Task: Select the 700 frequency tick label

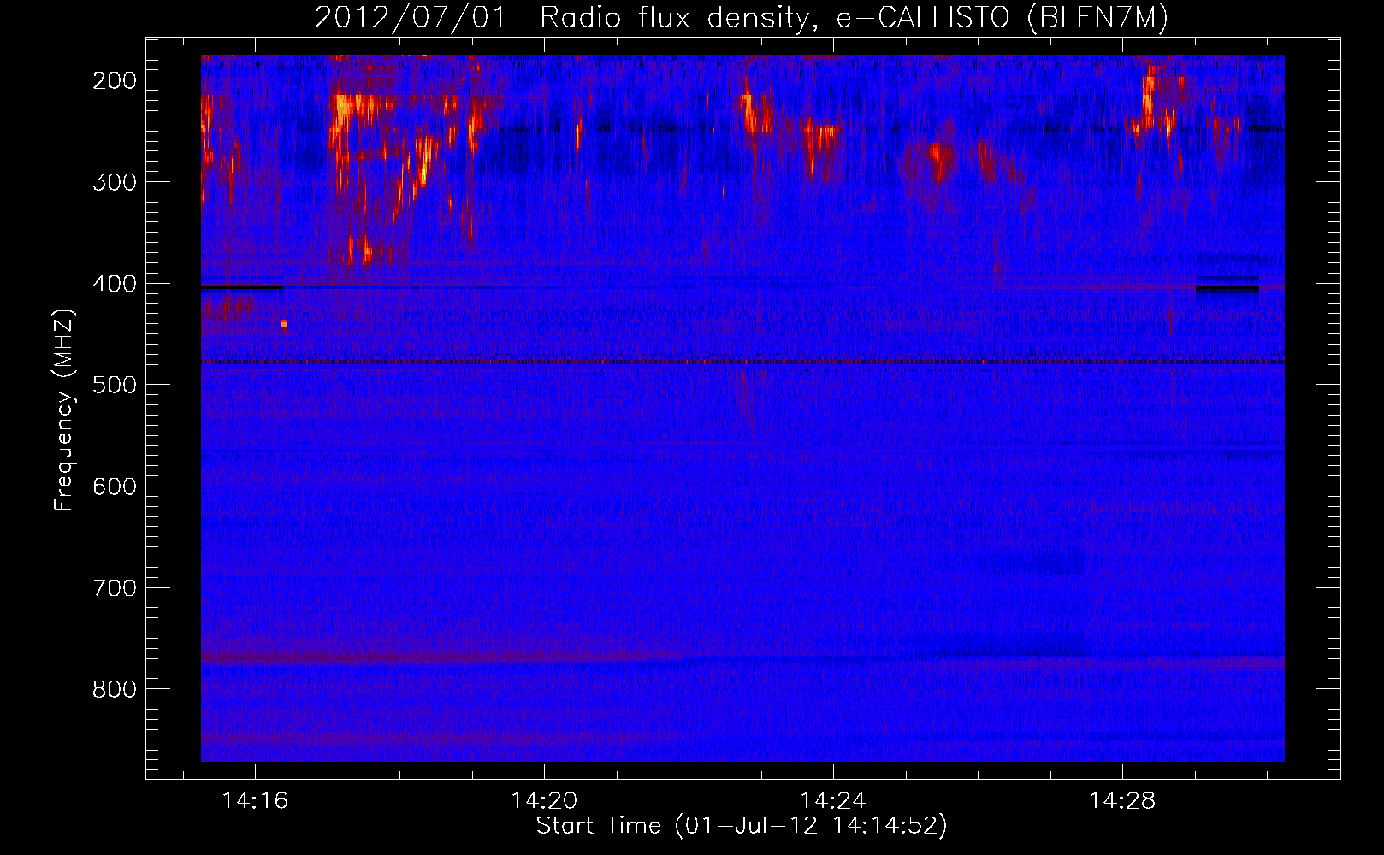Action: [114, 588]
